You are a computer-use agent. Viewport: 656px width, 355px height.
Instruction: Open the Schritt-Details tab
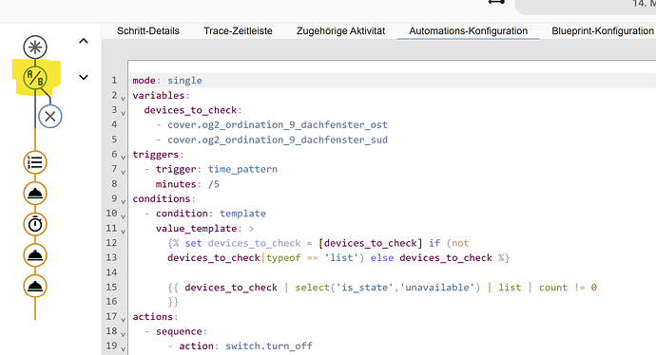click(x=148, y=31)
